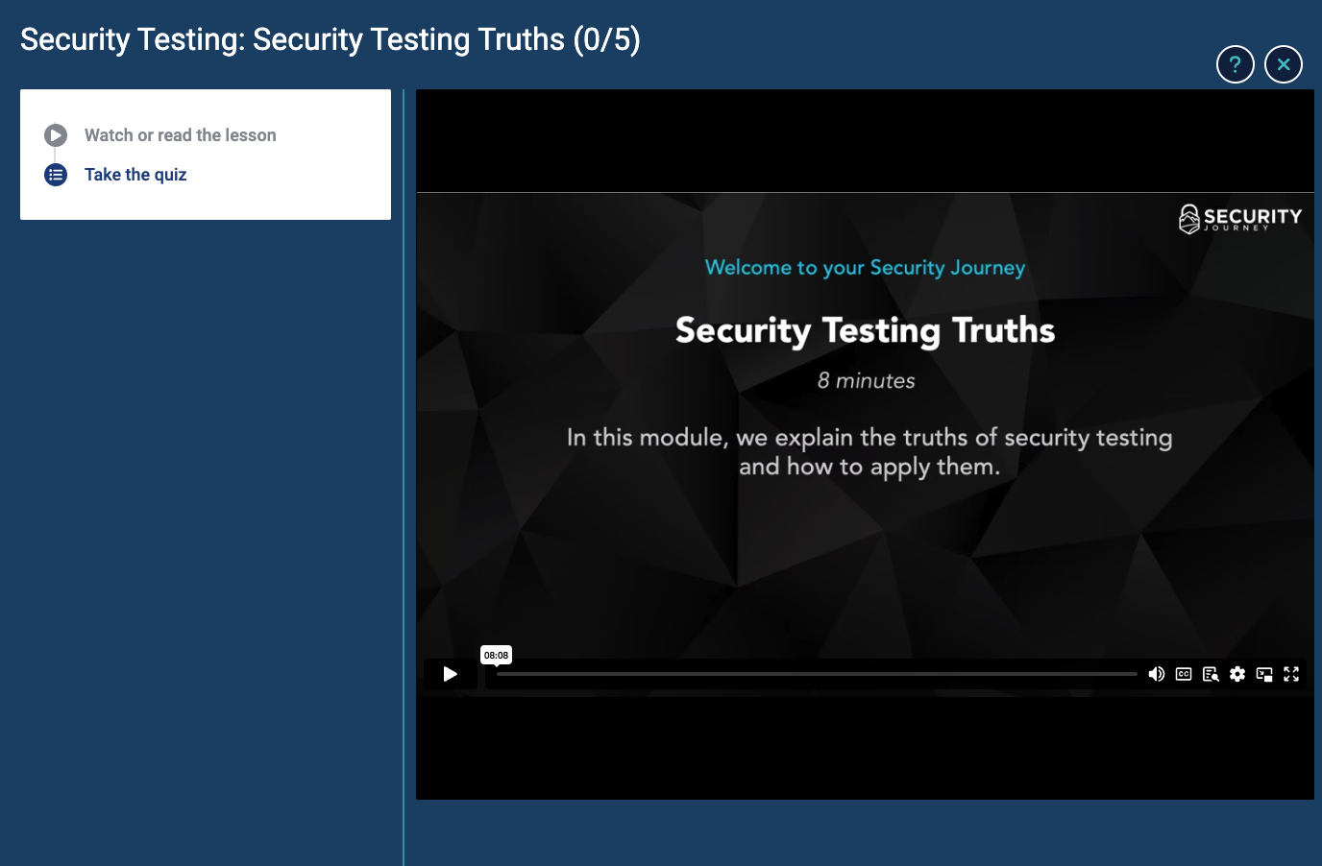Open video speed options from the settings menu
This screenshot has width=1322, height=866.
click(x=1236, y=674)
